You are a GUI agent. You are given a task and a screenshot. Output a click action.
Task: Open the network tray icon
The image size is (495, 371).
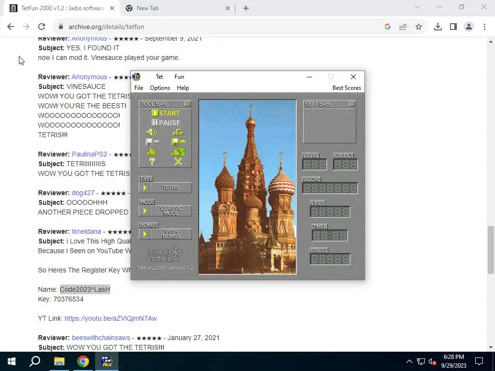coord(421,361)
